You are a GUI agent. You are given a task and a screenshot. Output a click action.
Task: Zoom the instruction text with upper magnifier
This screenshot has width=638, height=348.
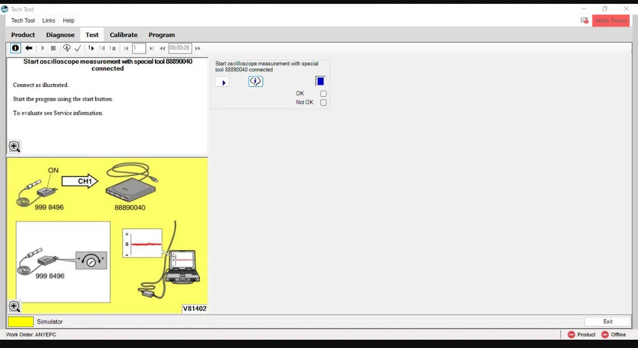tap(15, 147)
